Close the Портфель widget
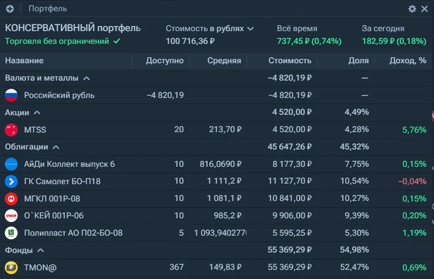 click(425, 9)
